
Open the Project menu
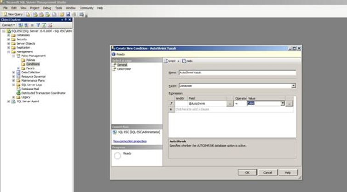pos(34,8)
